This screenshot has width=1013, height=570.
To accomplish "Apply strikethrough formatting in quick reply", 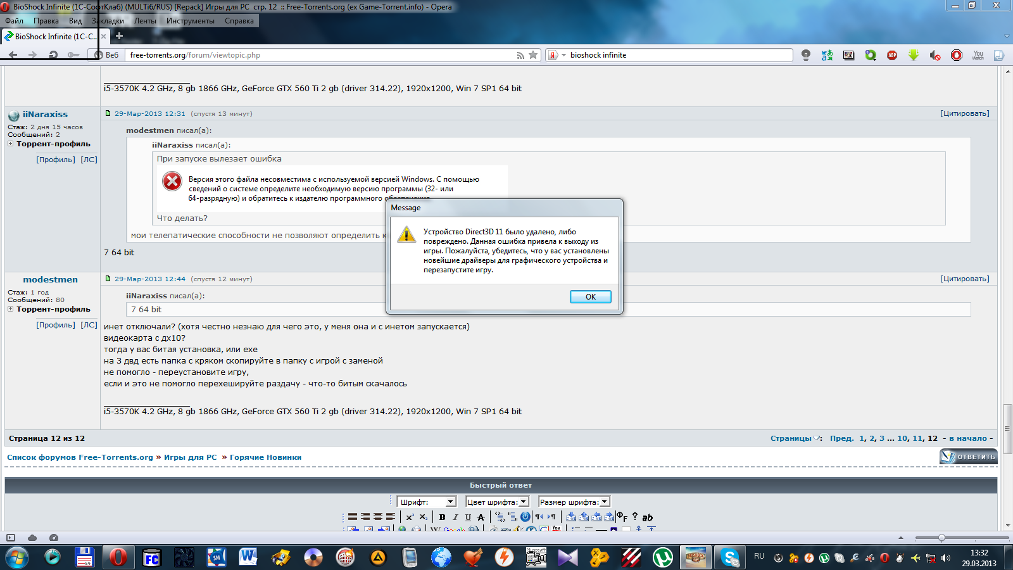I will point(481,517).
